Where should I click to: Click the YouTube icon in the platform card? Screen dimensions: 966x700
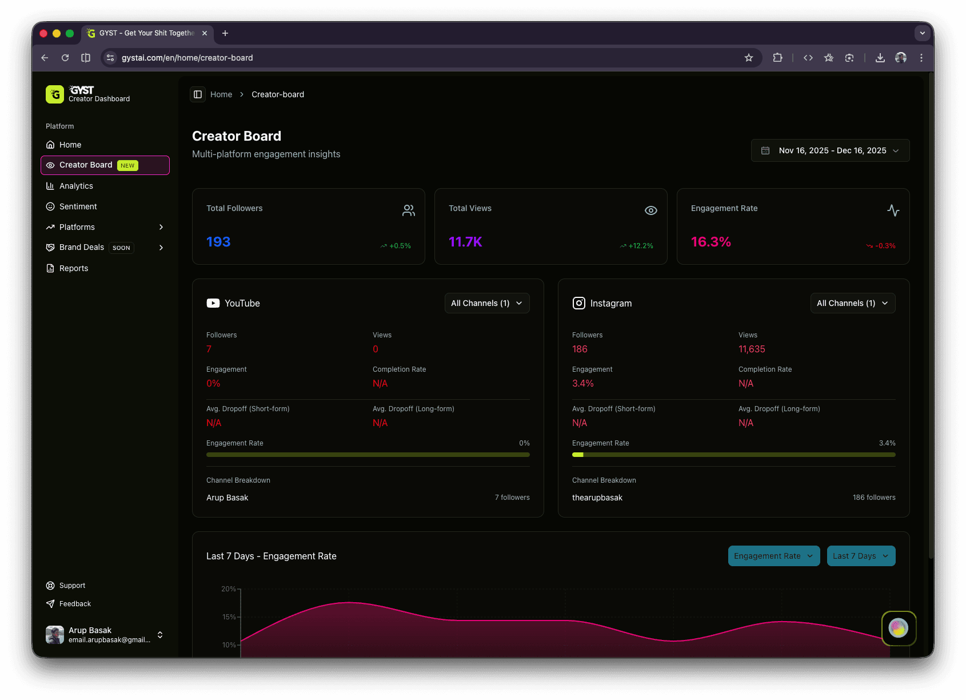[x=213, y=303]
